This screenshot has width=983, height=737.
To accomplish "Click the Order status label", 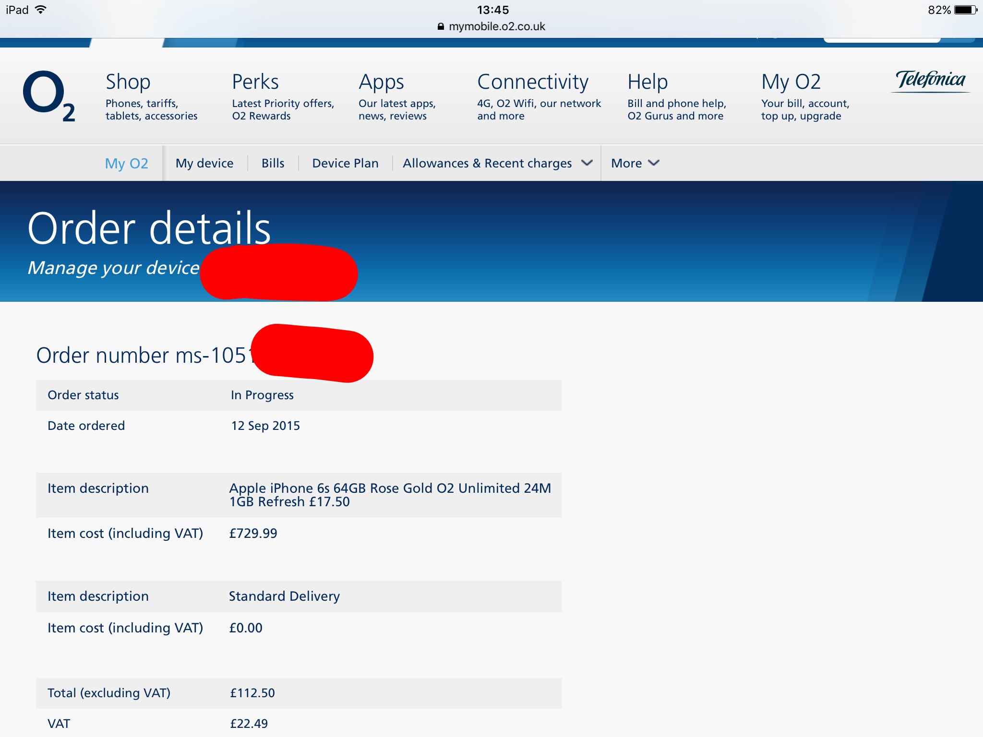I will tap(83, 395).
